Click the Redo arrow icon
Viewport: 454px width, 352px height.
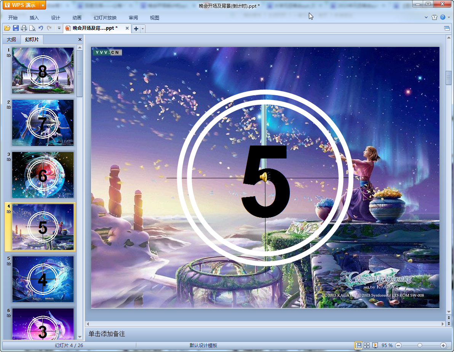coord(49,28)
